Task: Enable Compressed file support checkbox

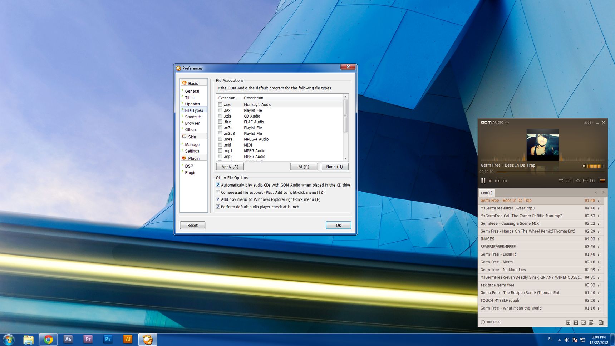Action: click(x=218, y=192)
